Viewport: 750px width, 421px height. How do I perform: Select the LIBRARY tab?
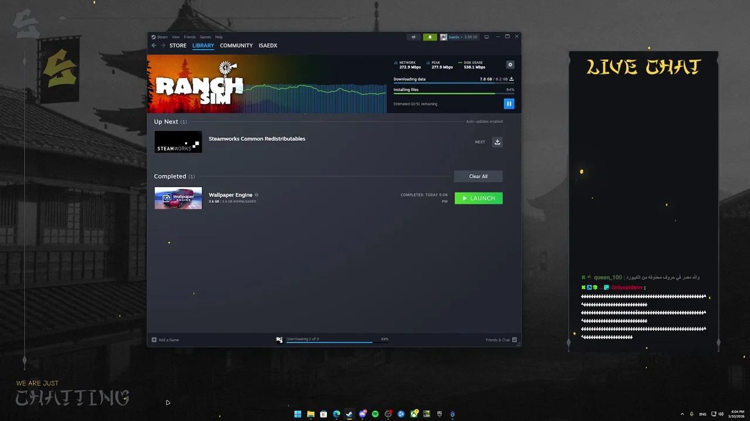click(203, 46)
